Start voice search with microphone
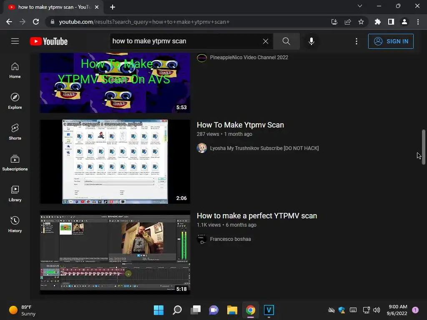Image resolution: width=427 pixels, height=320 pixels. tap(311, 41)
